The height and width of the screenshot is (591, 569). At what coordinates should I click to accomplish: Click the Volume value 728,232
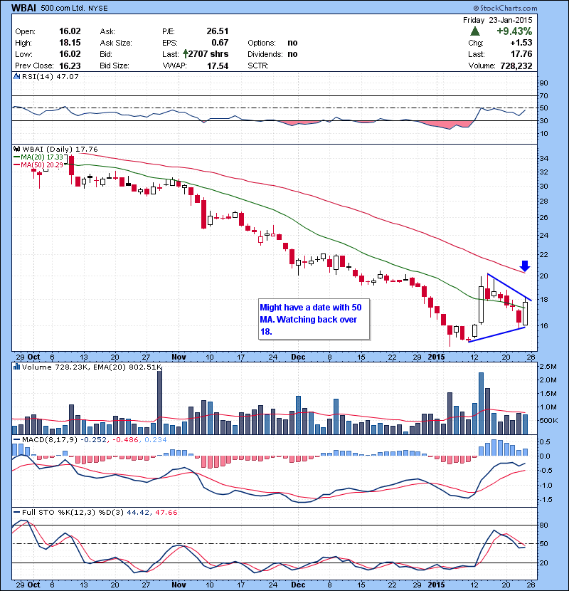click(516, 66)
